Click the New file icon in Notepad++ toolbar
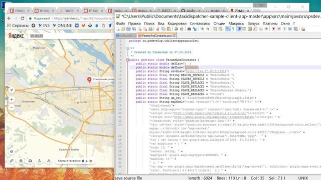 pyautogui.click(x=118, y=29)
